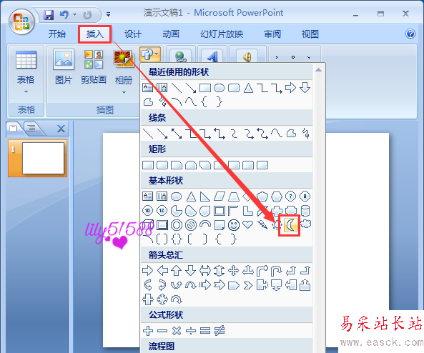Screen dimensions: 424x353
Task: Insert the multiply sign formula shape
Action: pos(177,331)
